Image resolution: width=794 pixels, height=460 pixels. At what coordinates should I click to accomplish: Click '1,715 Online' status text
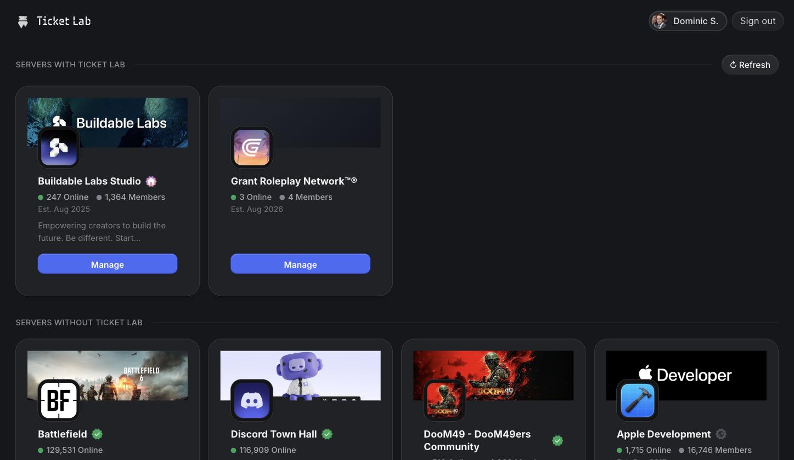click(x=648, y=450)
